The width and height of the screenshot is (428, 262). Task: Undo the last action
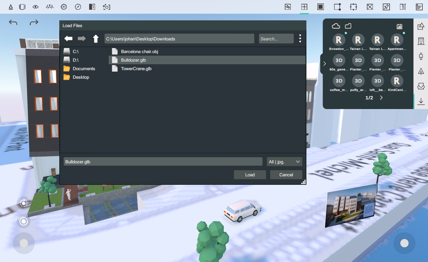[x=13, y=22]
